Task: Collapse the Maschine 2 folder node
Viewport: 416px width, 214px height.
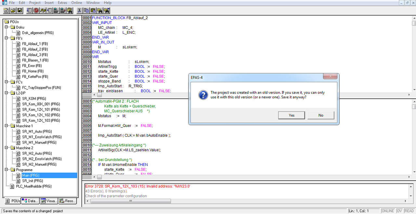Action: pos(6,148)
